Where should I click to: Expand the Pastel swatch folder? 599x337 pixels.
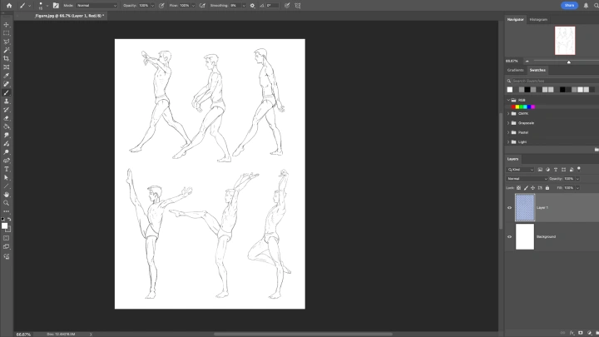[x=508, y=132]
